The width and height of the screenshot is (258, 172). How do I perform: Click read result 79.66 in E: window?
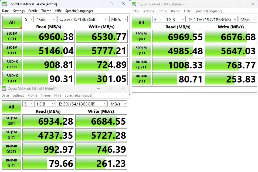coord(48,163)
